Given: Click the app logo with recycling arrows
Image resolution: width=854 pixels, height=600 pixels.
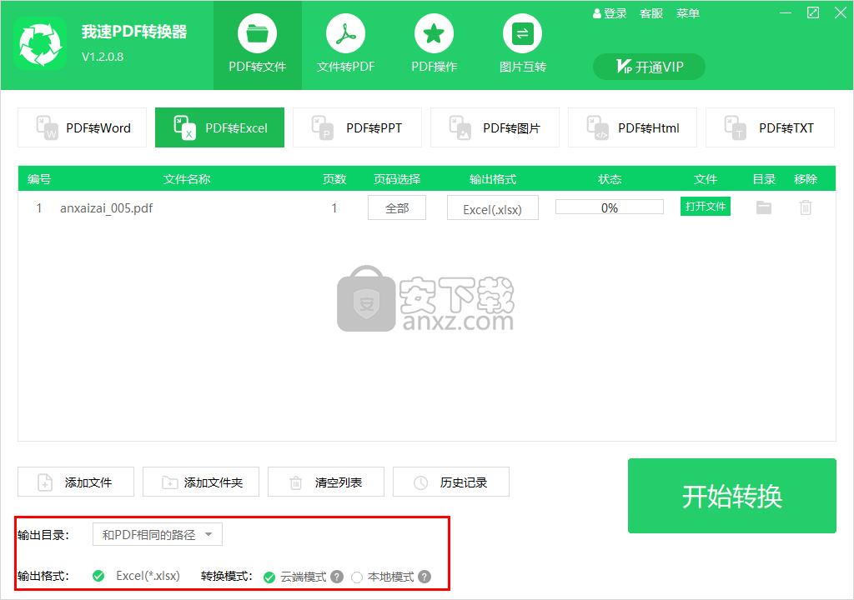Looking at the screenshot, I should click(40, 43).
